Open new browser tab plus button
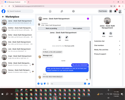This screenshot has height=100, width=125. [28, 2]
